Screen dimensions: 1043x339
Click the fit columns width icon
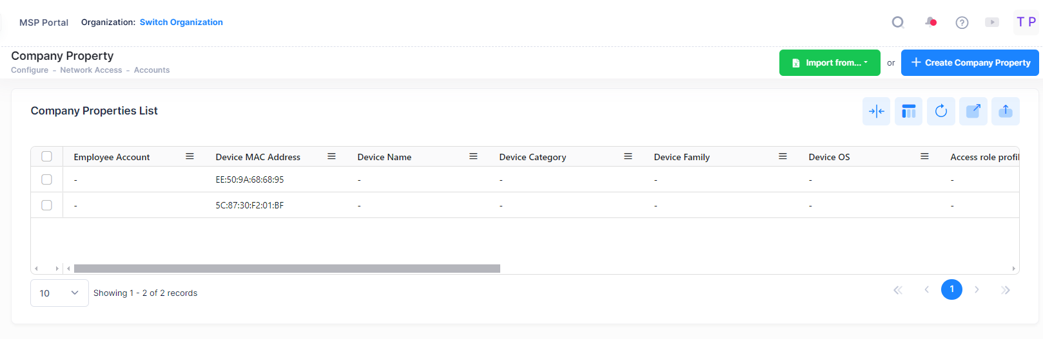tap(876, 111)
